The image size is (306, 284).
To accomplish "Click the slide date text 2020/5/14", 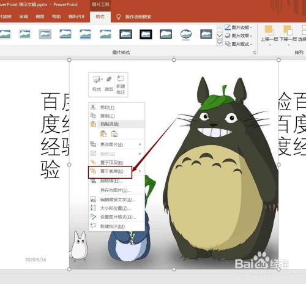I will tap(35, 260).
